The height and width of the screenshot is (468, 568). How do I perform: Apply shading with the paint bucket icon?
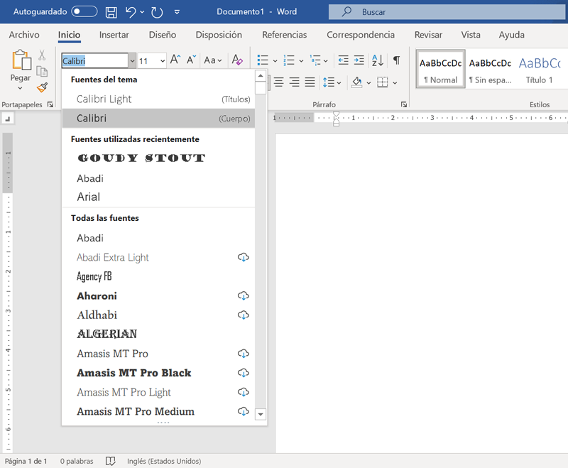[x=357, y=82]
